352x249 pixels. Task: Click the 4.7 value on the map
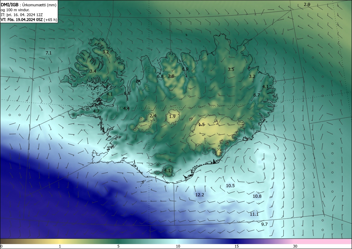pos(96,111)
